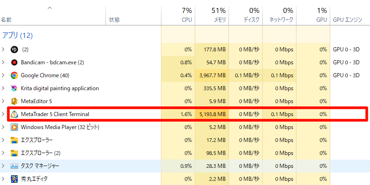
Task: Click the 5,193.8 MB memory value
Action: [212, 114]
